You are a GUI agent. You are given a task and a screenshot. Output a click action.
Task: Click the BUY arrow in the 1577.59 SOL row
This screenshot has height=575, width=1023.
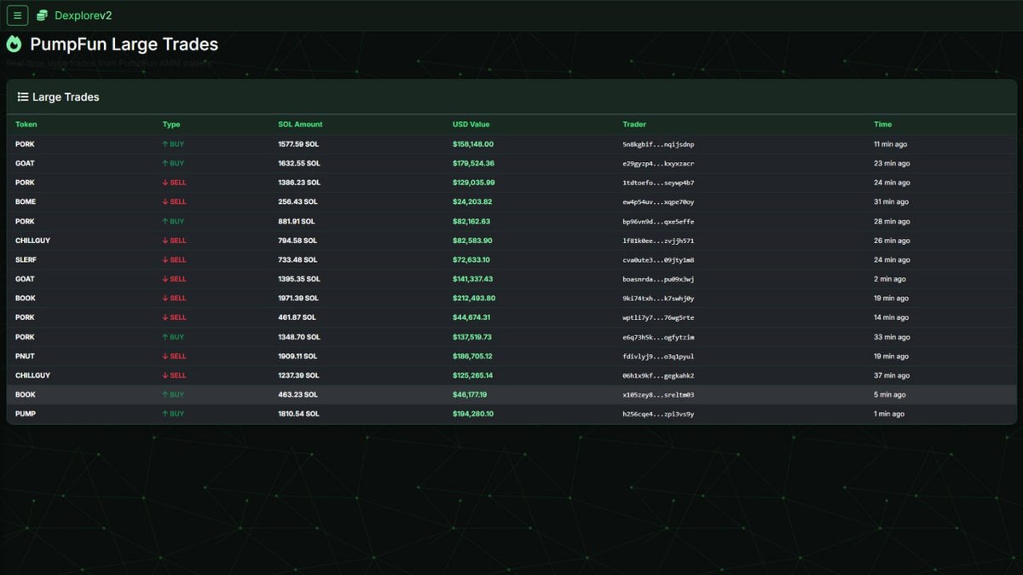click(x=165, y=144)
